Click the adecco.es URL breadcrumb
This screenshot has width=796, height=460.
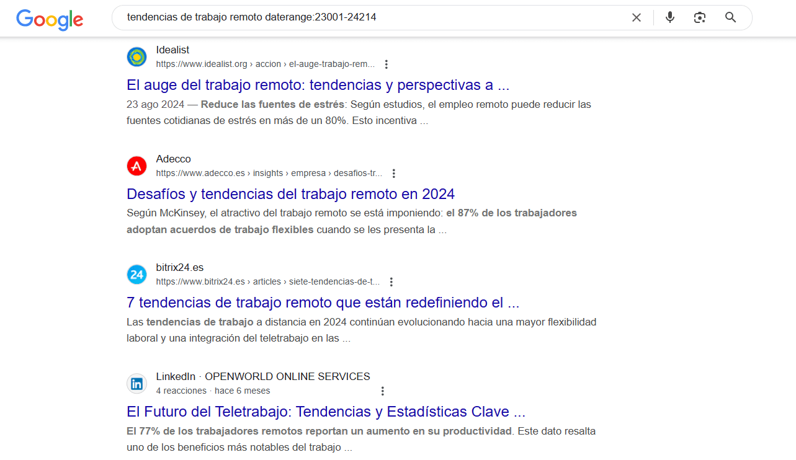(x=269, y=173)
